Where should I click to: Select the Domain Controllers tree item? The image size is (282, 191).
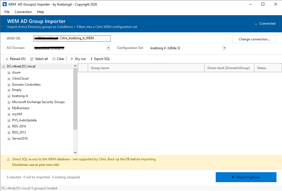coord(27,85)
